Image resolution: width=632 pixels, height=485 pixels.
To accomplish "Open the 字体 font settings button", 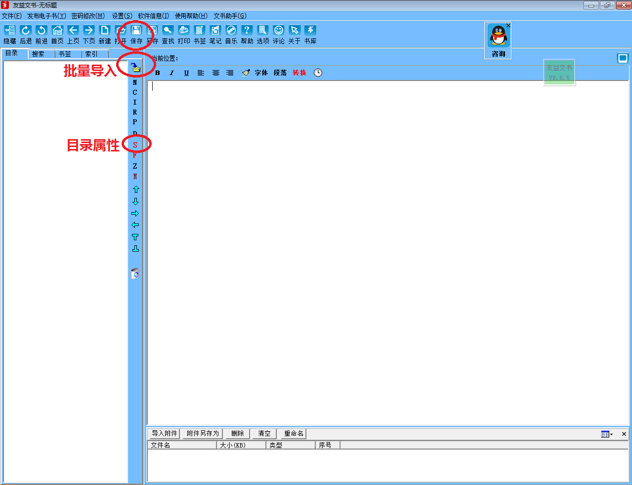I will click(x=261, y=73).
